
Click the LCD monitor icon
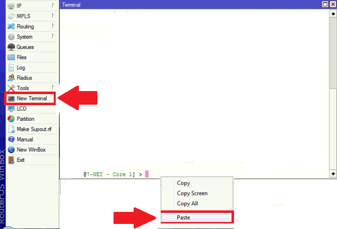click(11, 108)
